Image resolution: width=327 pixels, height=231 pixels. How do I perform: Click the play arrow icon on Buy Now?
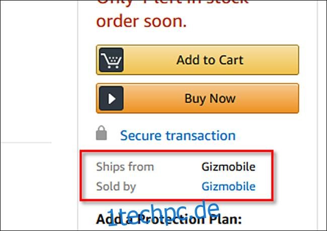click(x=111, y=98)
